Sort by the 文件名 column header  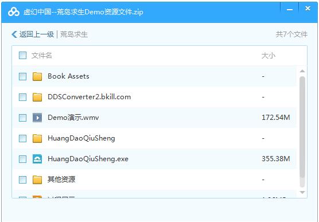pos(42,55)
